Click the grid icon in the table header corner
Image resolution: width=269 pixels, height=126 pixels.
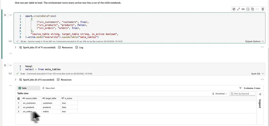[x=19, y=99]
